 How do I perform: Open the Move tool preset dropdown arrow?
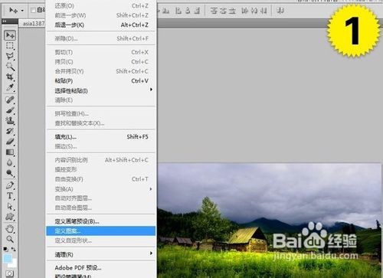point(22,11)
